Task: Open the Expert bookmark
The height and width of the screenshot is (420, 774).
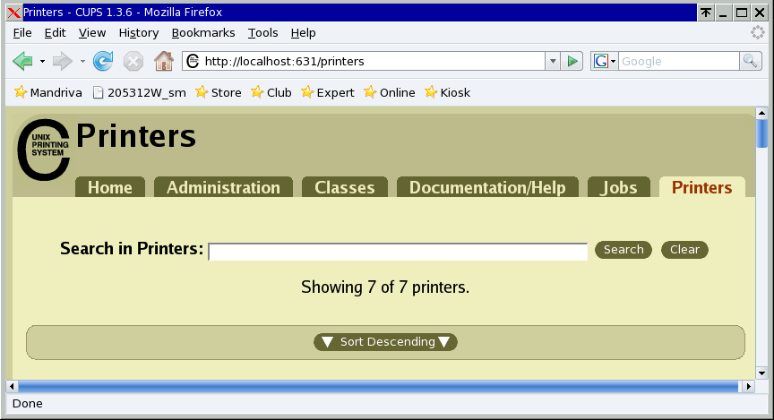Action: click(328, 92)
